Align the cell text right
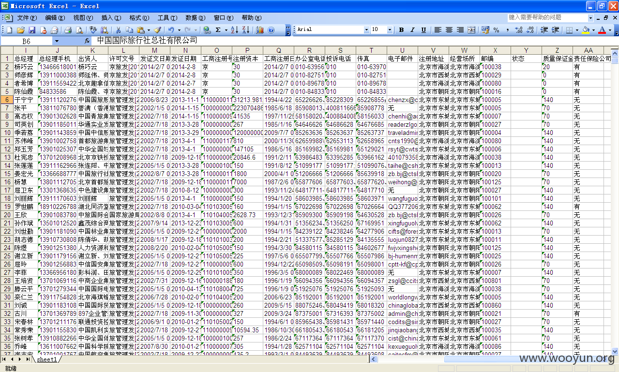 tap(460, 30)
